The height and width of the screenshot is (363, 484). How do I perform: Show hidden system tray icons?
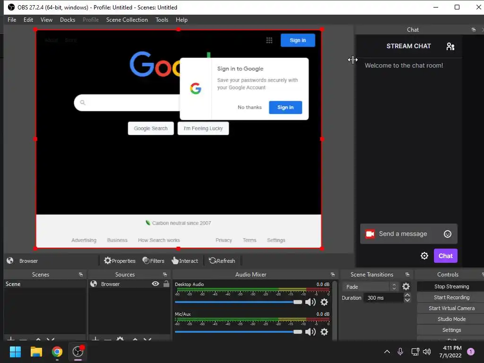387,352
